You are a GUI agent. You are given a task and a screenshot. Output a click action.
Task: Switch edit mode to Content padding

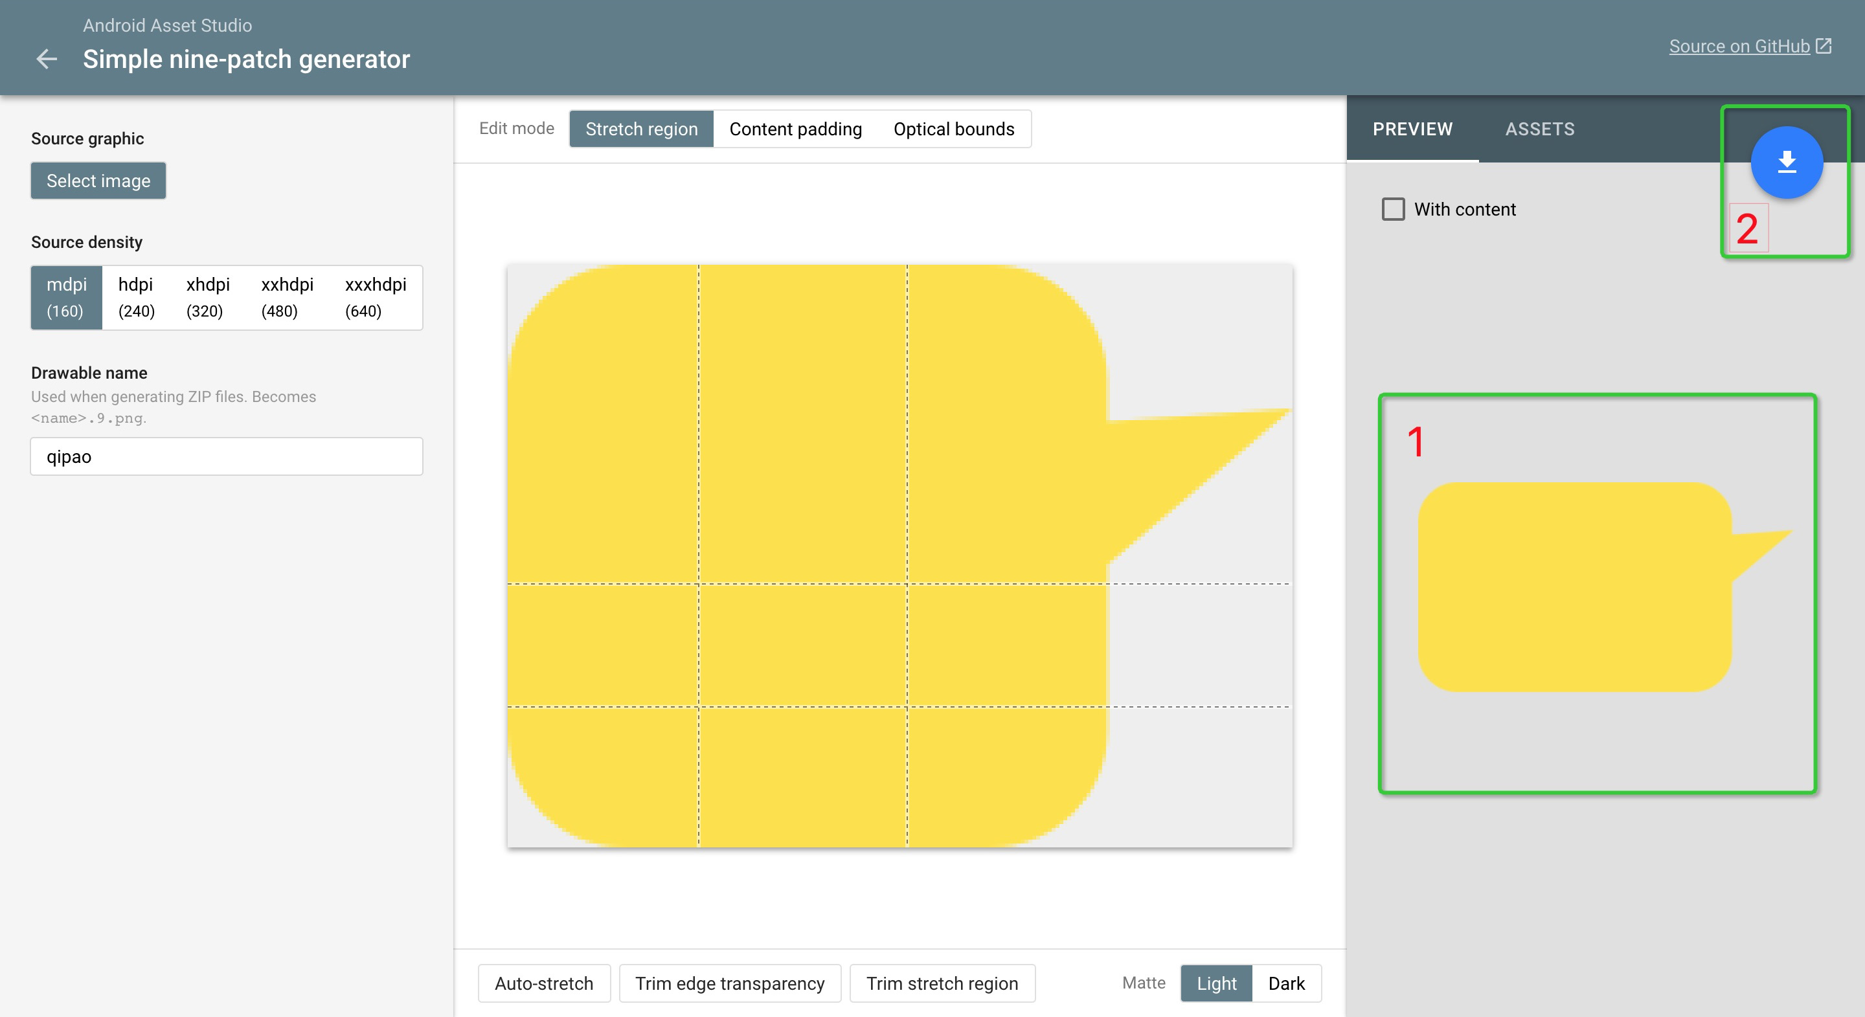795,129
